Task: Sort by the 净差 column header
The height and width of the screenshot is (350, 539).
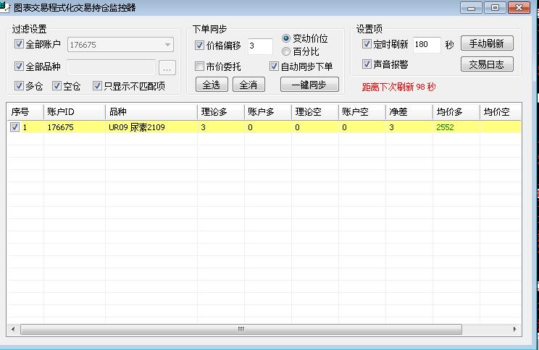Action: [409, 112]
